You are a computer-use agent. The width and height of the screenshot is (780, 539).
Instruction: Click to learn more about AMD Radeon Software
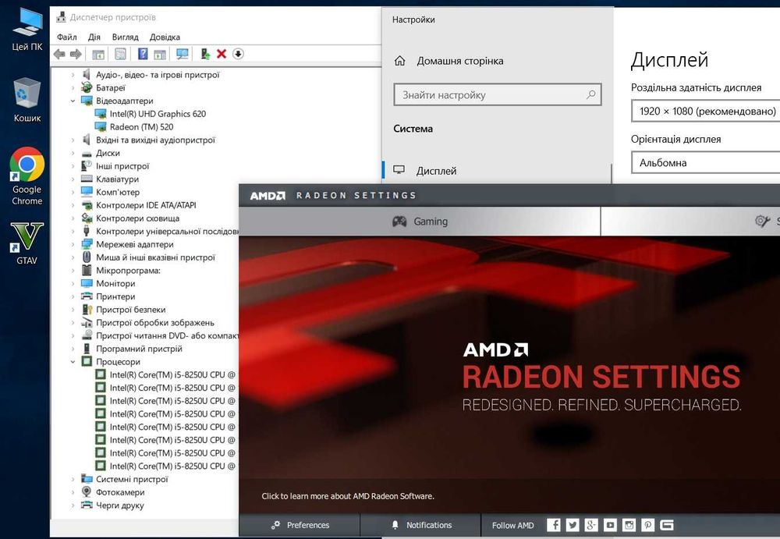[348, 496]
